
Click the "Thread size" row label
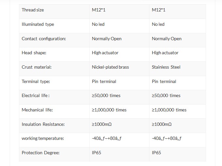point(33,10)
